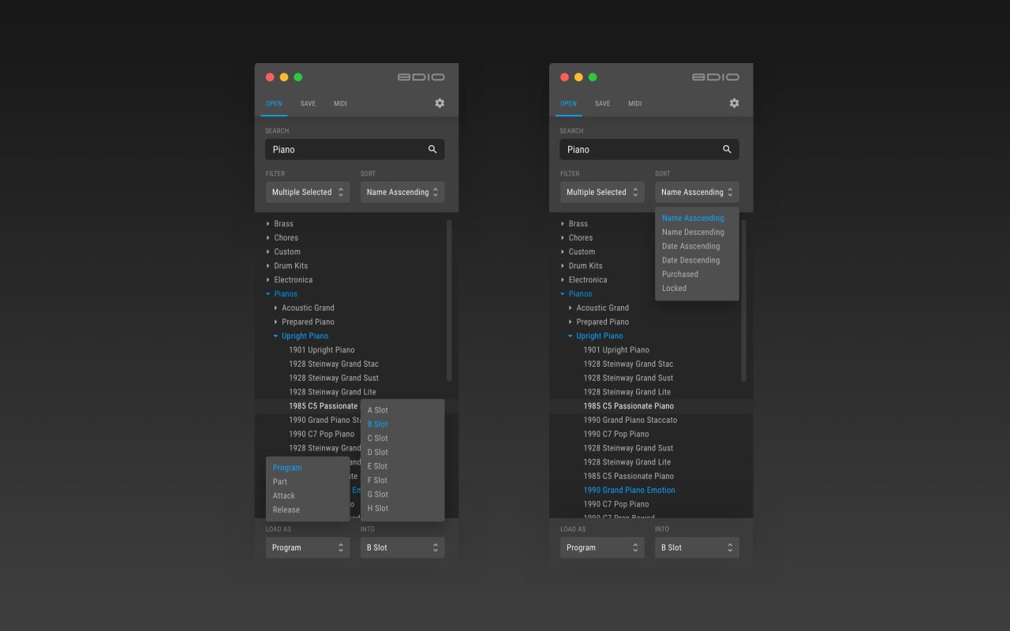
Task: Click the settings gear in right window
Action: [x=734, y=103]
